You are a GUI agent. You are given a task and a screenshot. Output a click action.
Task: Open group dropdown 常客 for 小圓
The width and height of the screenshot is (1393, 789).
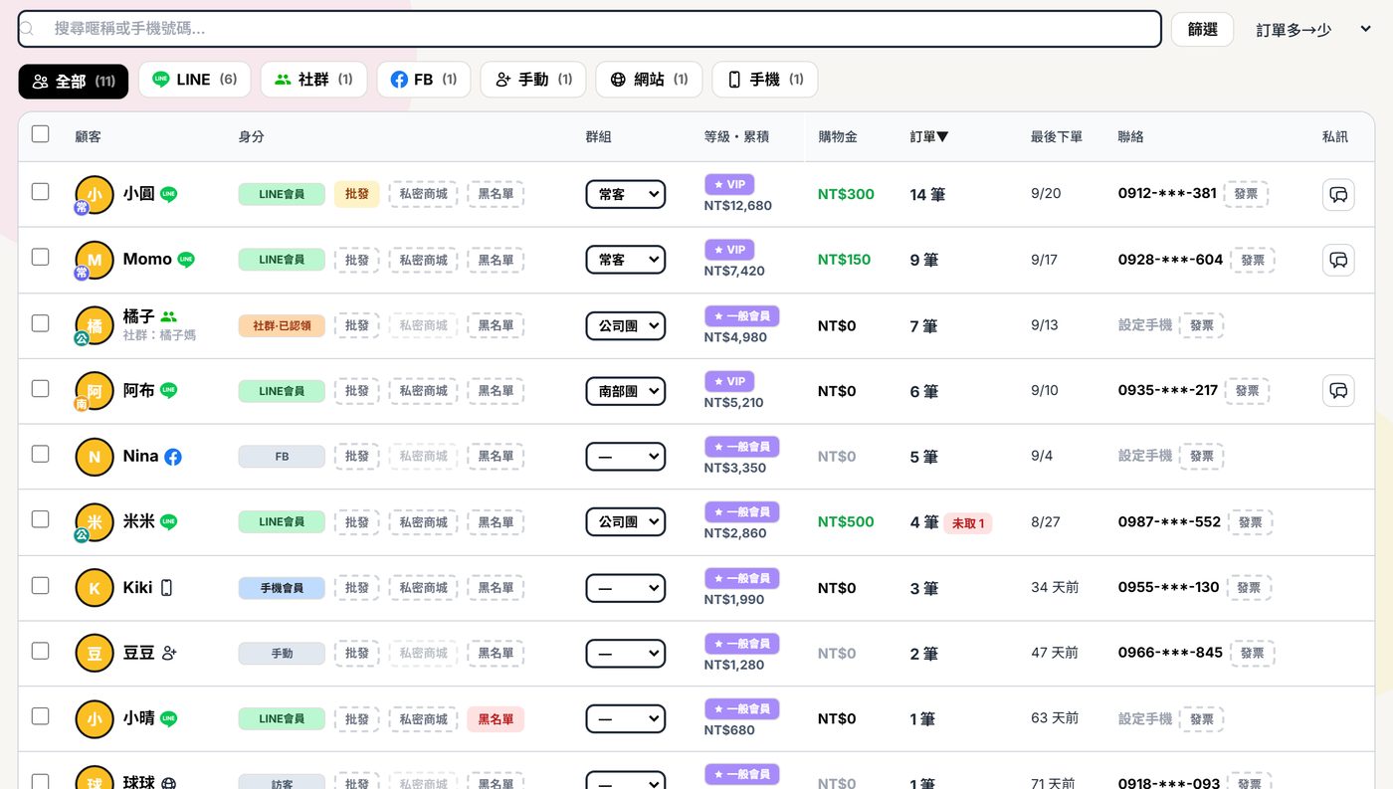pyautogui.click(x=626, y=194)
